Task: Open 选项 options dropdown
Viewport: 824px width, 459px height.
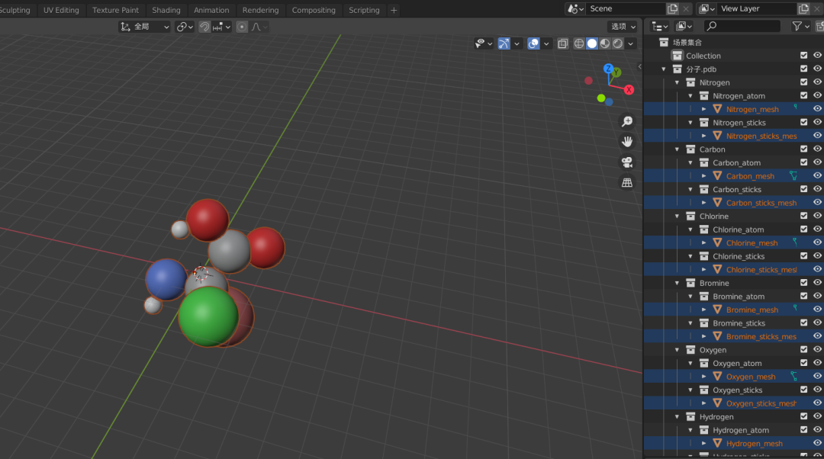Action: pos(623,27)
